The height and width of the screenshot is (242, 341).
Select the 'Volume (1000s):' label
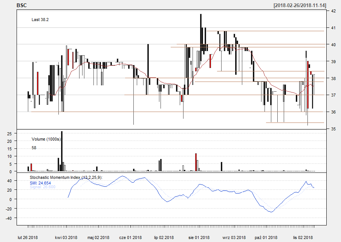(x=46, y=139)
